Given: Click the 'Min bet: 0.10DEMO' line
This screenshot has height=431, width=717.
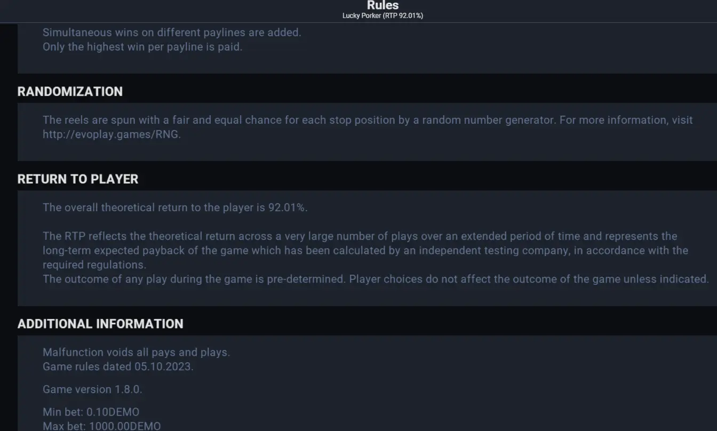Looking at the screenshot, I should (91, 412).
